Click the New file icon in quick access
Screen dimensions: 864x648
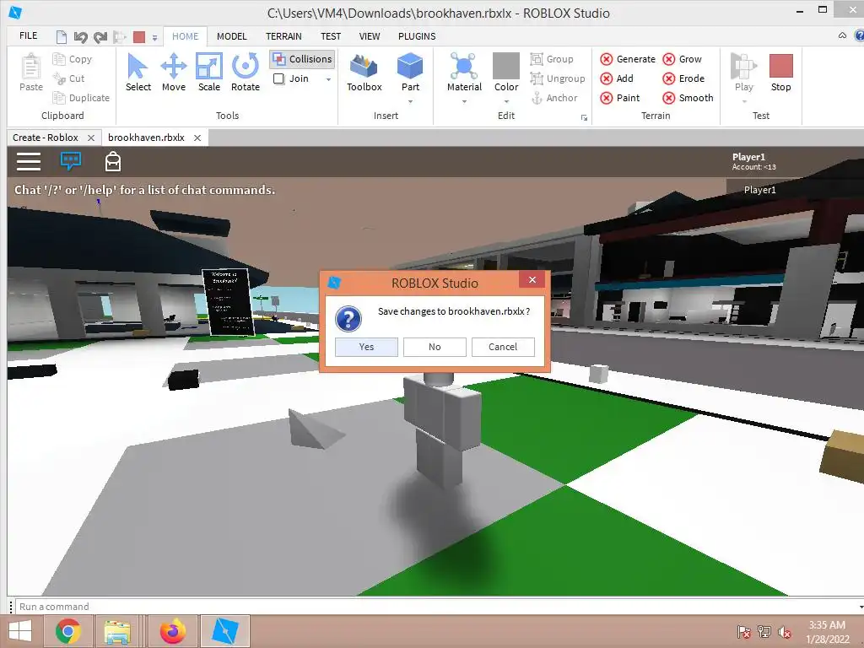(61, 37)
